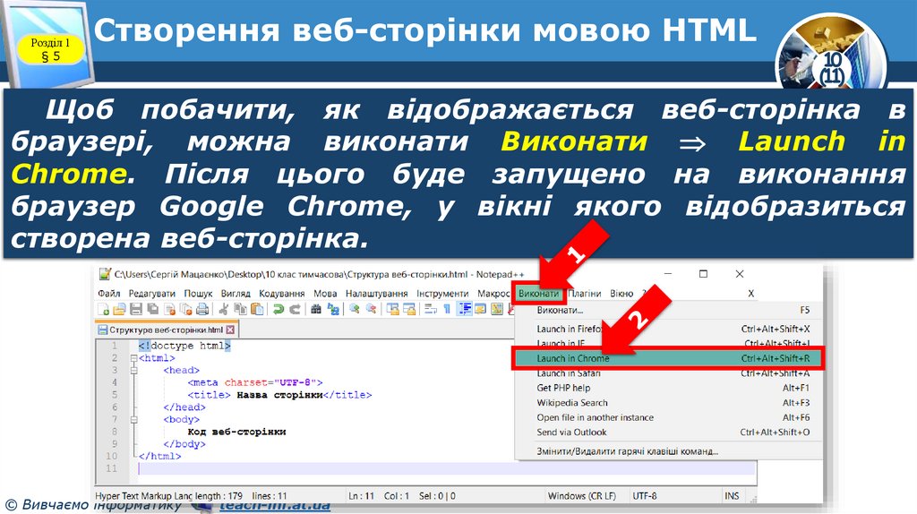Click the Print icon in the toolbar
The height and width of the screenshot is (514, 917).
tap(202, 309)
